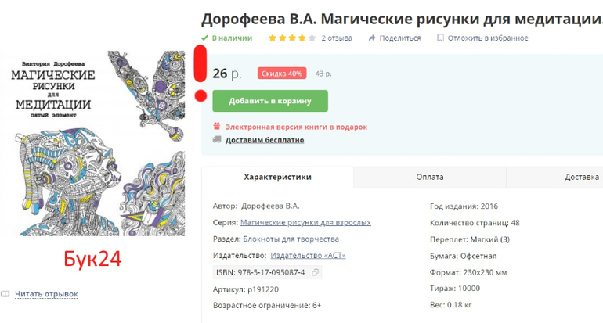Visit the 'Издательство «АСТ»' publisher link
The image size is (603, 323).
point(308,256)
